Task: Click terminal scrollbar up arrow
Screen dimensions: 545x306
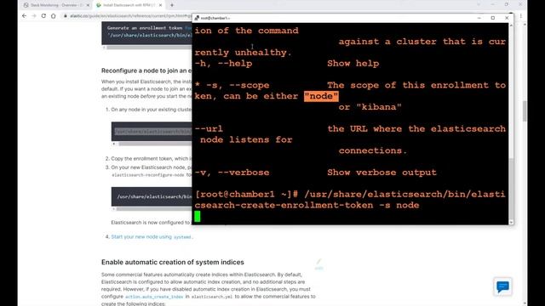Action: tap(511, 25)
